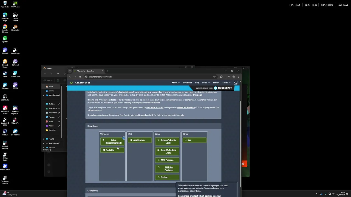Open the Help nav menu item

point(197,83)
